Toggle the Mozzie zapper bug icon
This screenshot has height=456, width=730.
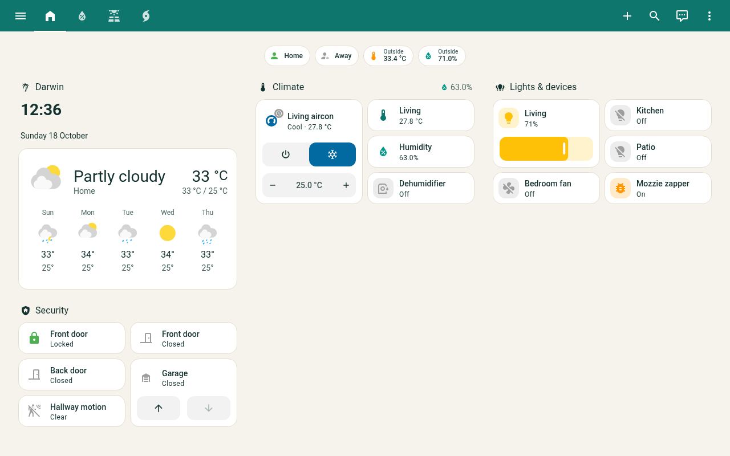point(620,188)
